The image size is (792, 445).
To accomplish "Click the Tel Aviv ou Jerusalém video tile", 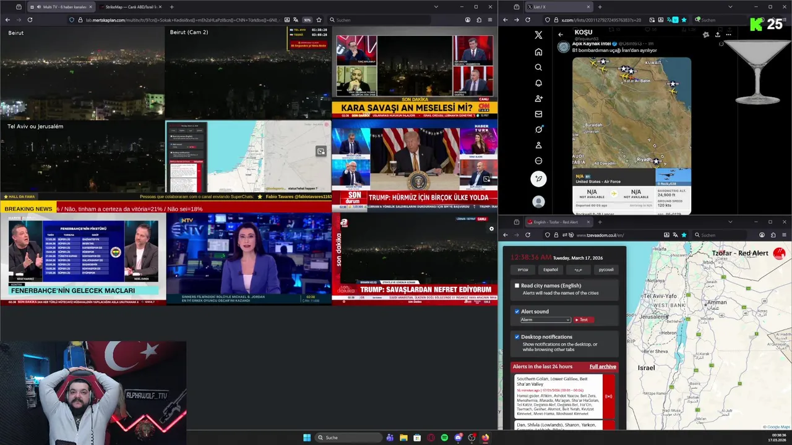I will click(x=83, y=156).
